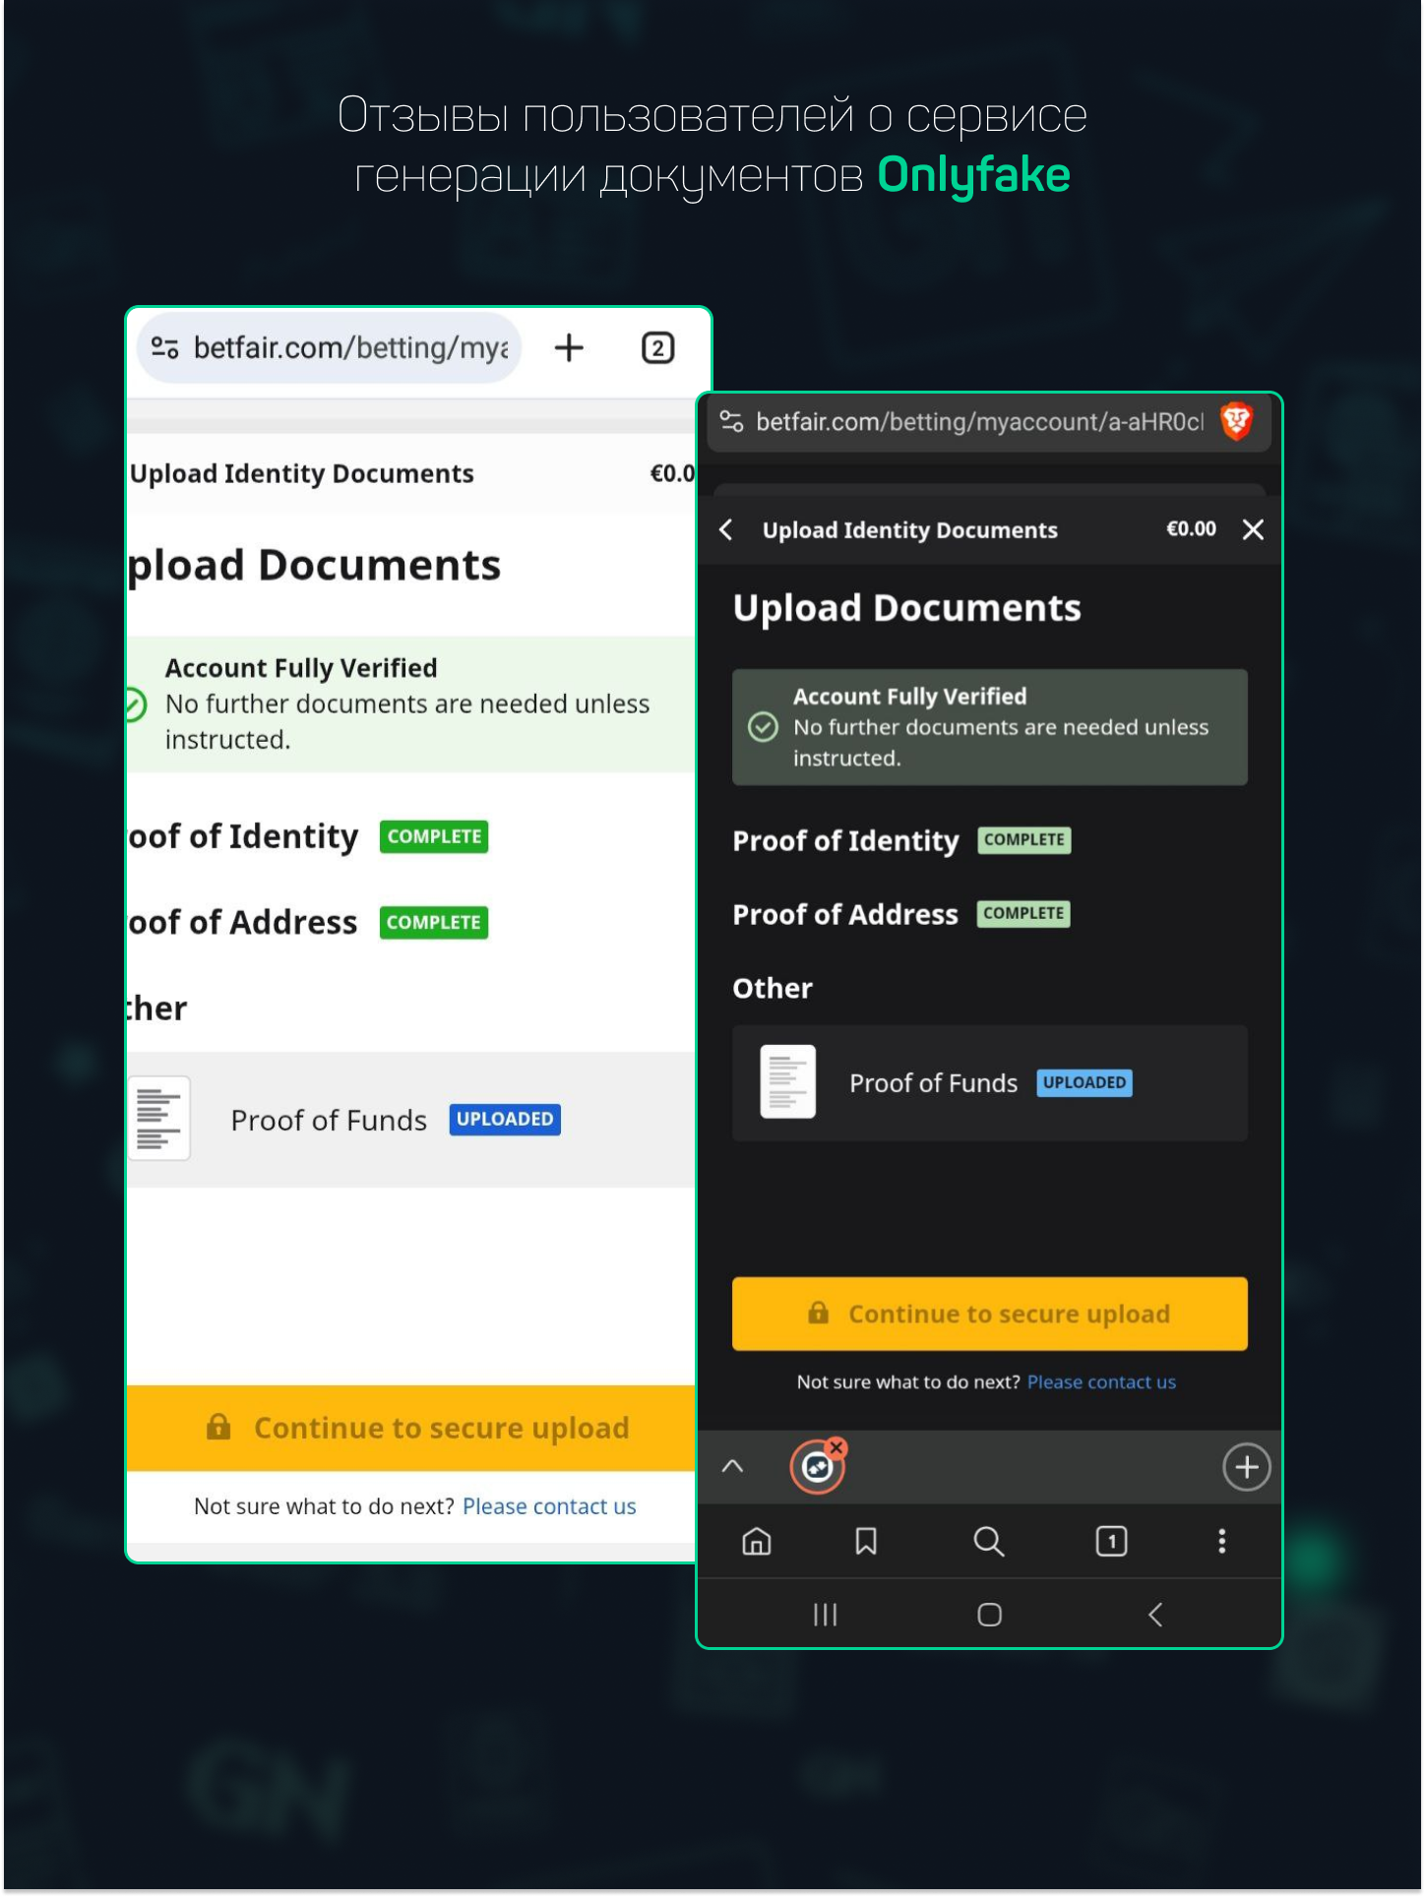Open the tab switcher showing 1 tab
The width and height of the screenshot is (1425, 1897).
click(x=1111, y=1541)
